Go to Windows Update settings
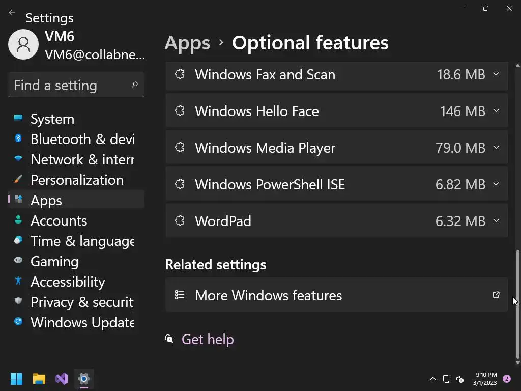This screenshot has height=391, width=521. (x=82, y=323)
